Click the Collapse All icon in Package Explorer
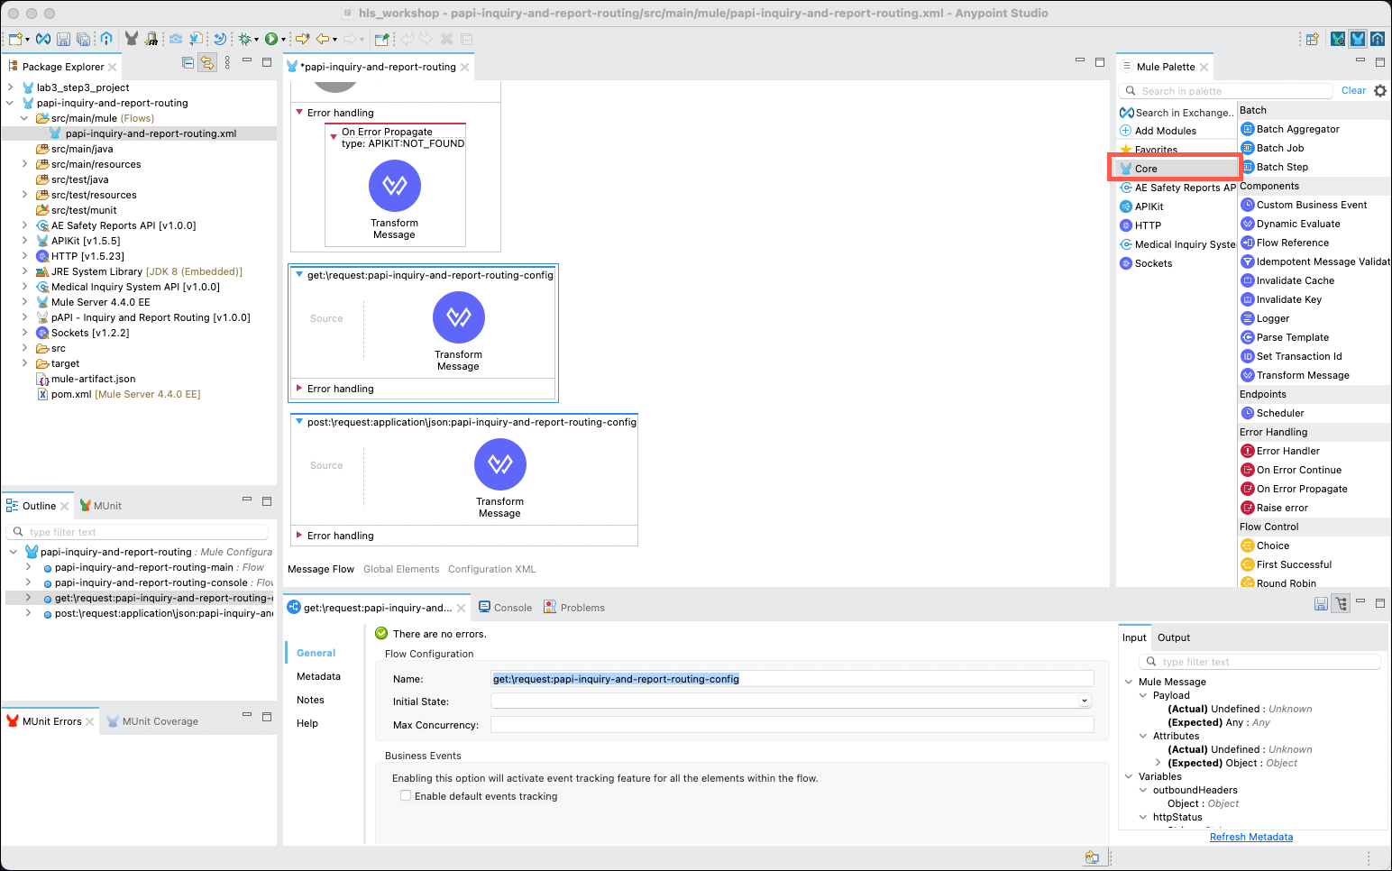This screenshot has width=1392, height=871. coord(188,62)
